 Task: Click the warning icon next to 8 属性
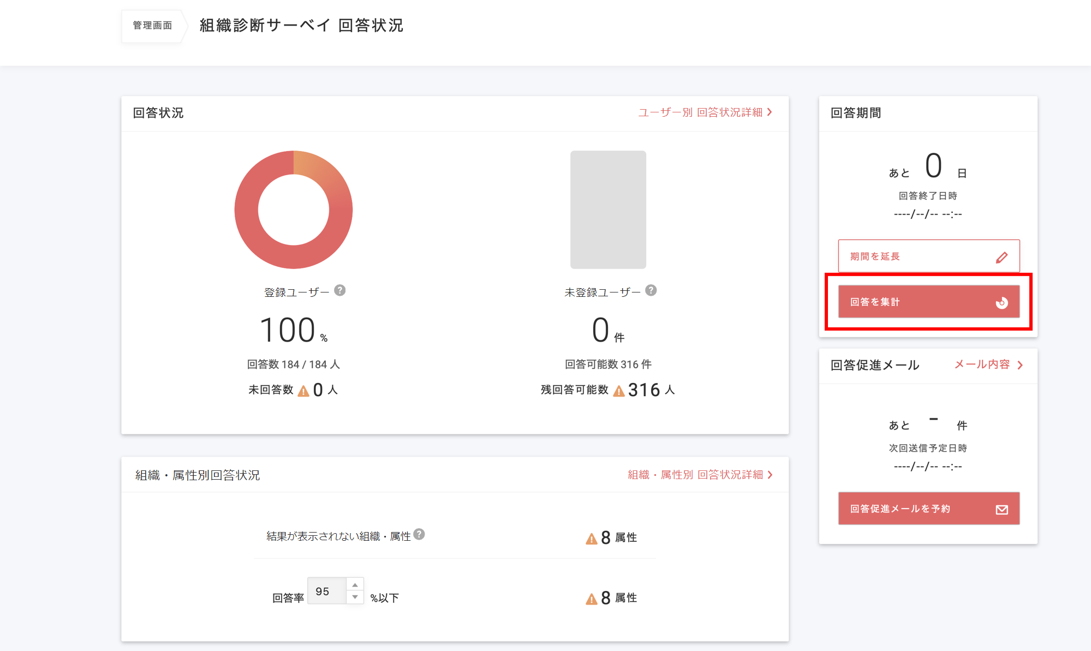591,537
